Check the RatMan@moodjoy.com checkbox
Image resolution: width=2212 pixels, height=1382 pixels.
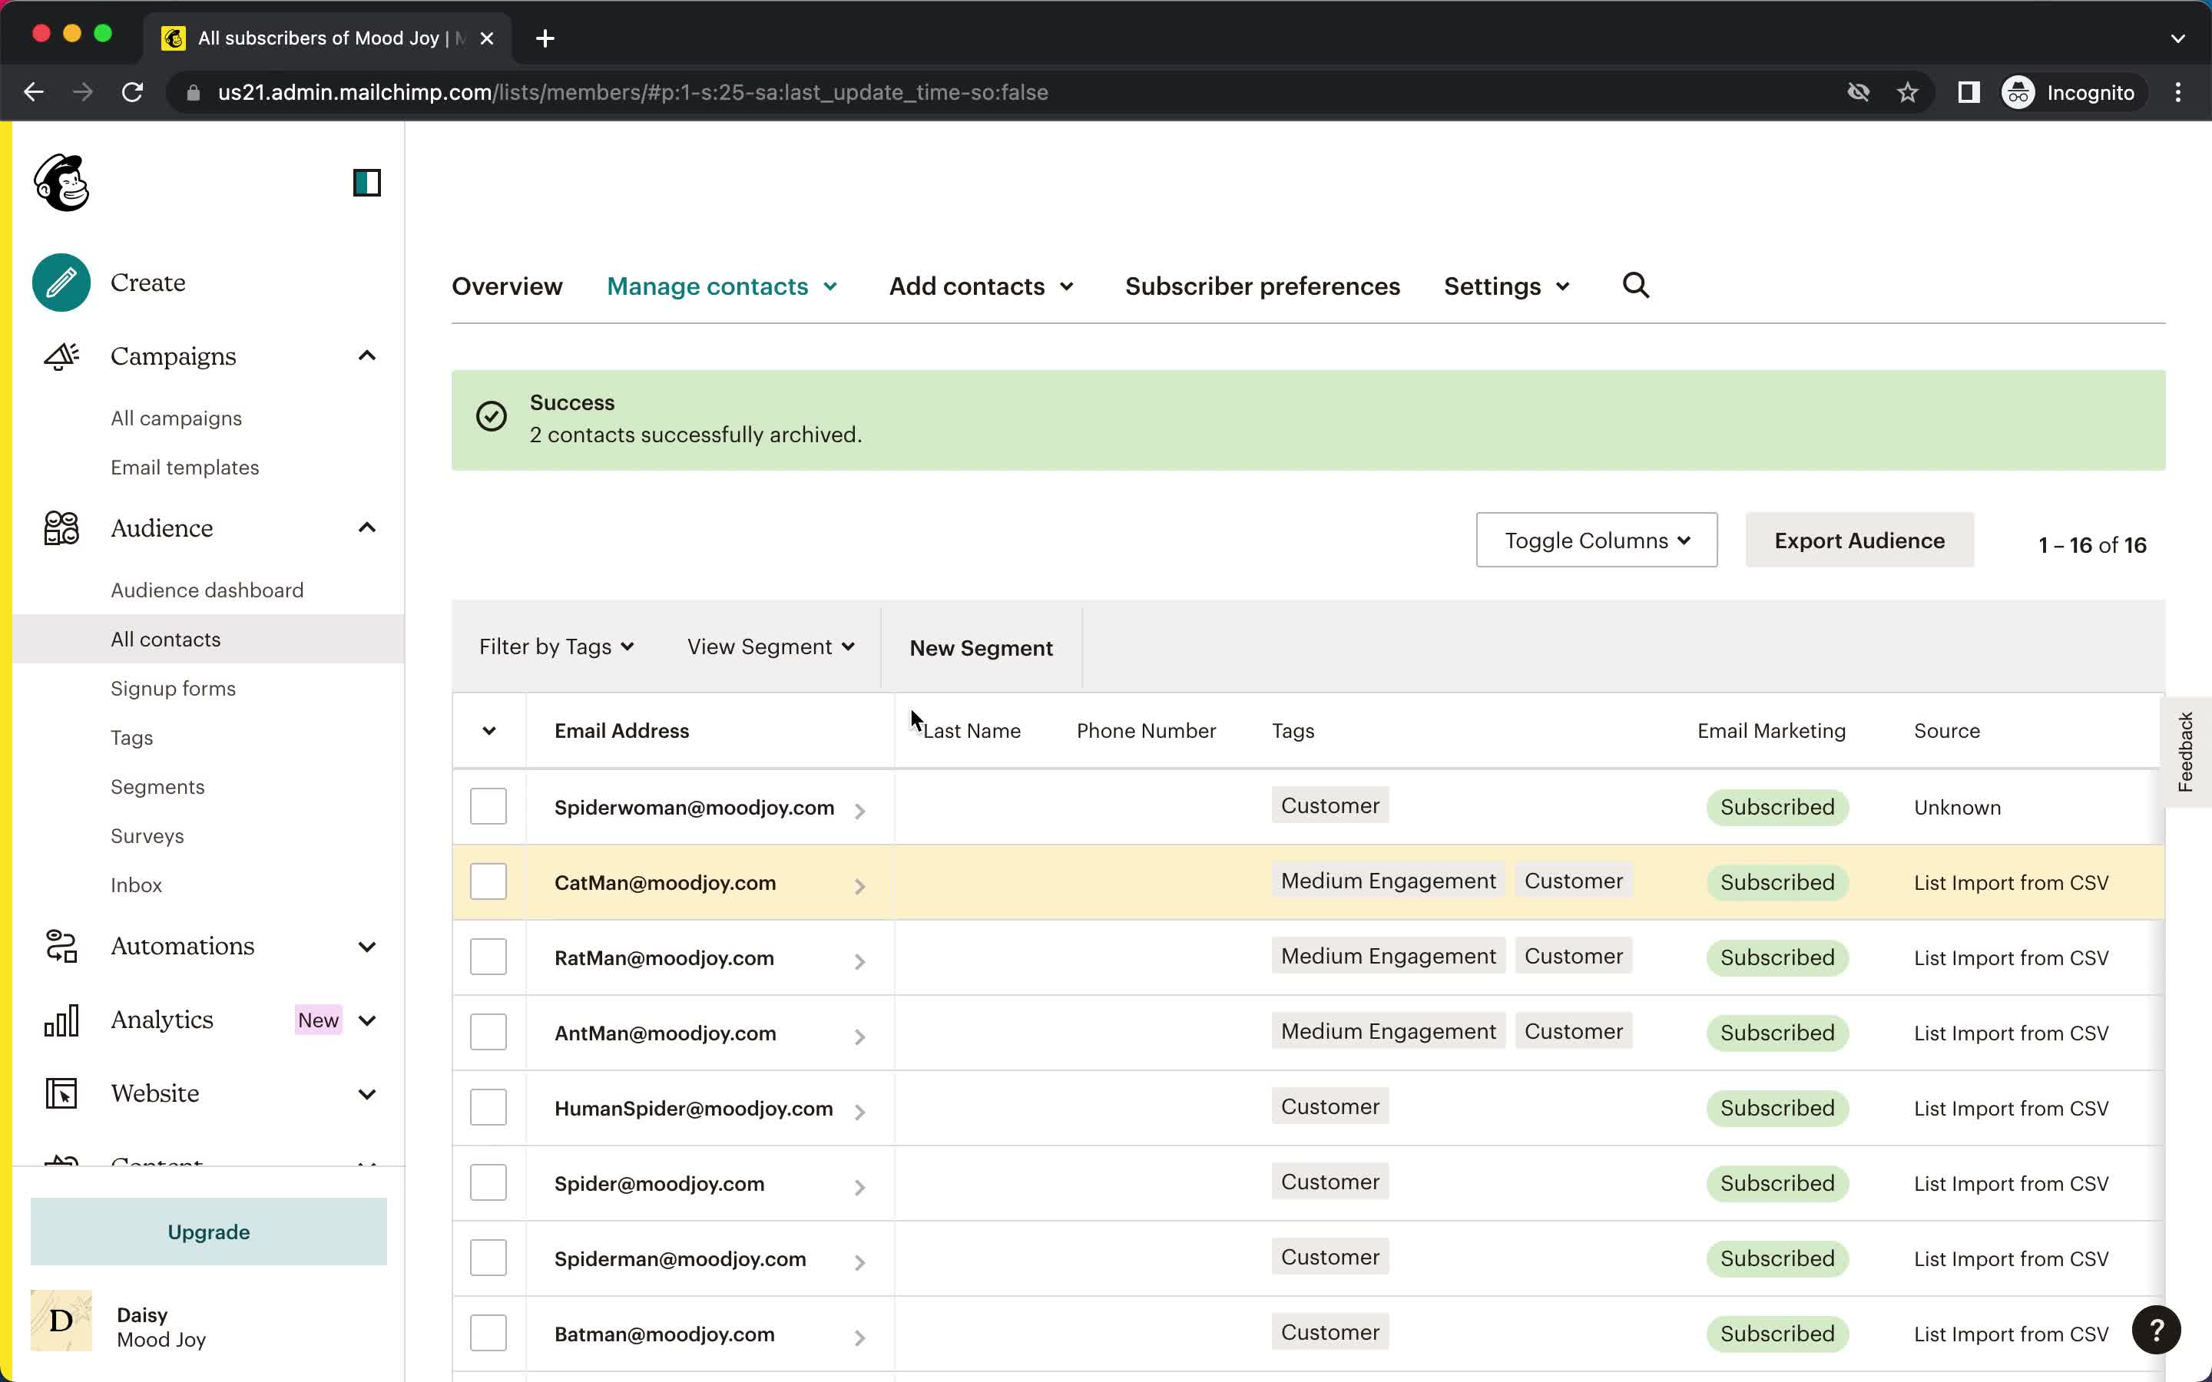(488, 957)
